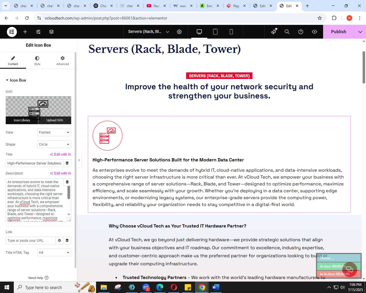Image resolution: width=366 pixels, height=293 pixels.
Task: Switch to the Content tab
Action: 13,60
